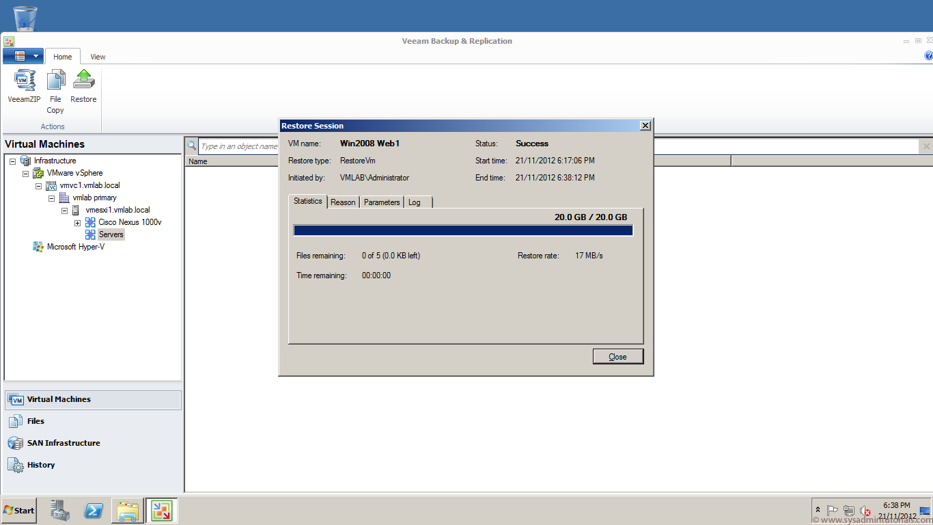Open the help icon in the ribbon corner
Screen dimensions: 933x525
tap(928, 56)
